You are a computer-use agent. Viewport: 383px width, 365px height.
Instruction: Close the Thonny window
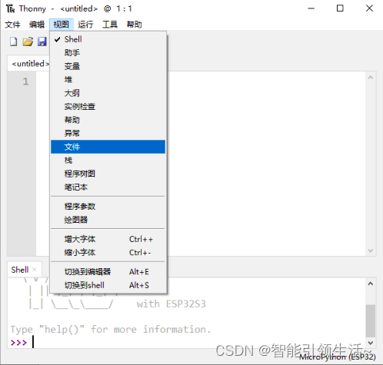click(369, 8)
